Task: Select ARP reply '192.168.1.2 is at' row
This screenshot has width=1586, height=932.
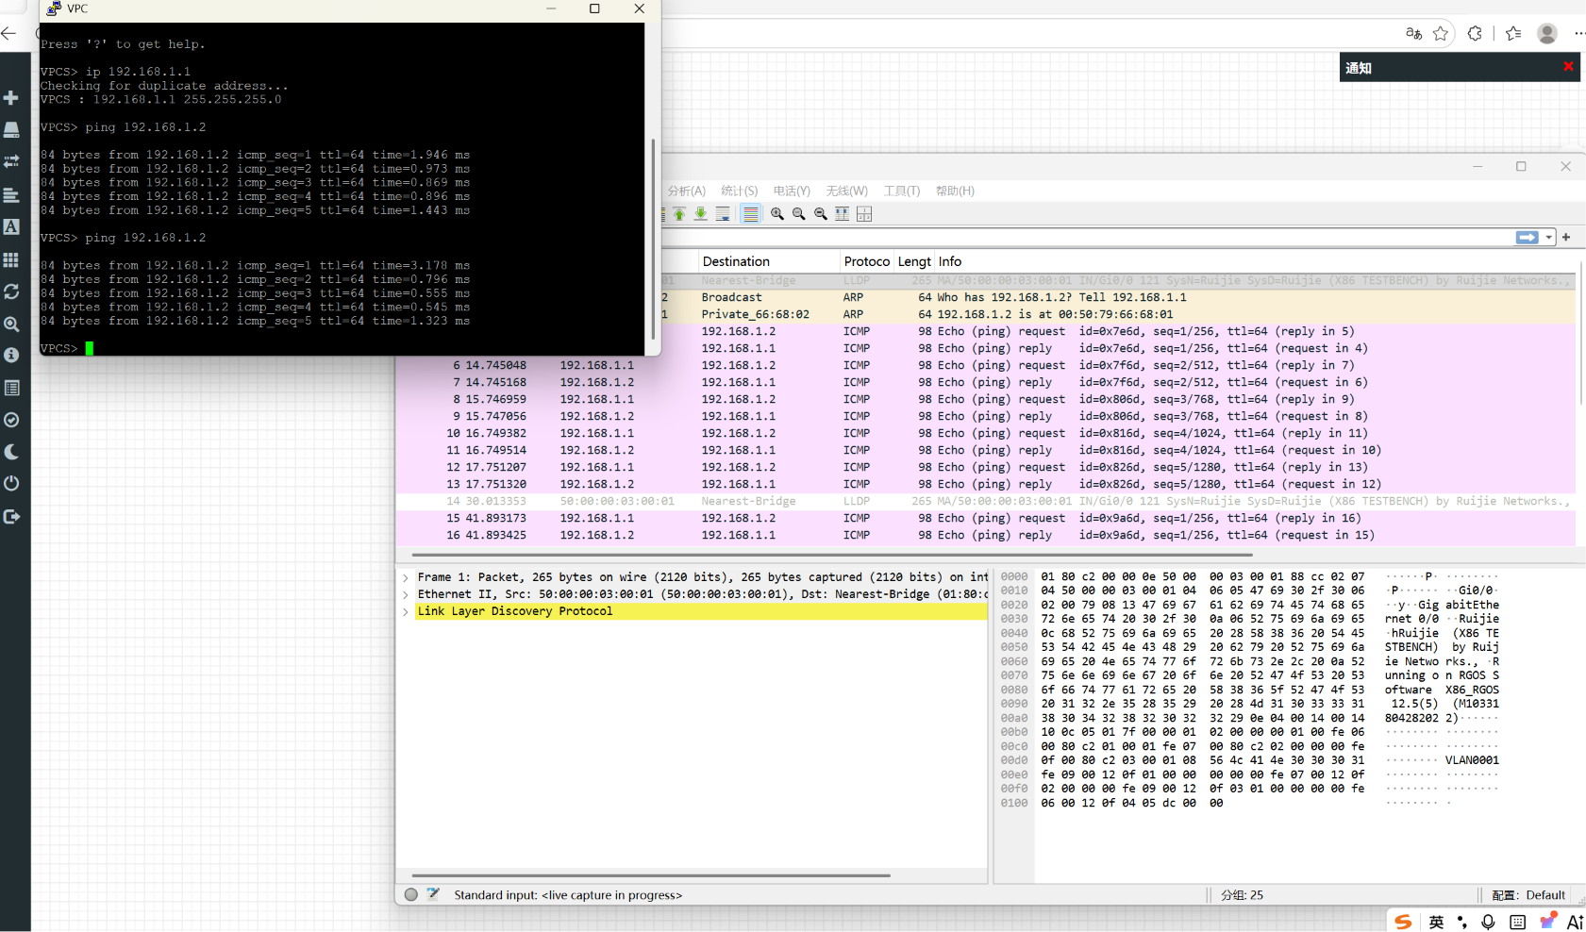Action: [1118, 314]
